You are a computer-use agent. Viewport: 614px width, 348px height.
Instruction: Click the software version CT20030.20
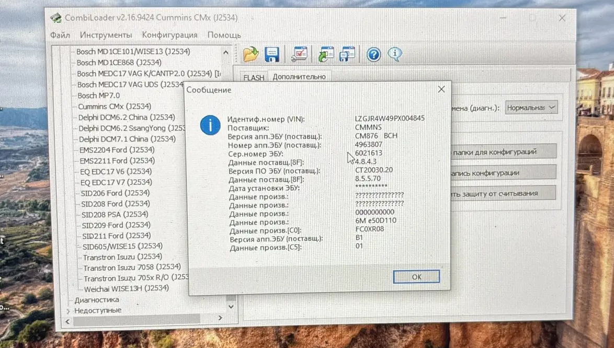pyautogui.click(x=374, y=170)
